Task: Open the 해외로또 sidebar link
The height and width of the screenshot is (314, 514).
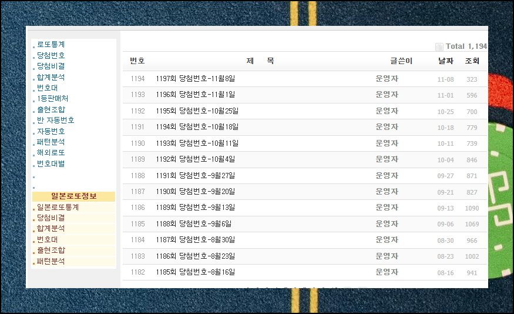Action: 51,152
